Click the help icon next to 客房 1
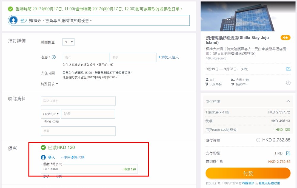 click(54, 57)
